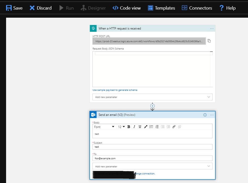Screen dimensions: 248x183
Task: Click the insert step plus icon between actions
Action: tap(152, 106)
